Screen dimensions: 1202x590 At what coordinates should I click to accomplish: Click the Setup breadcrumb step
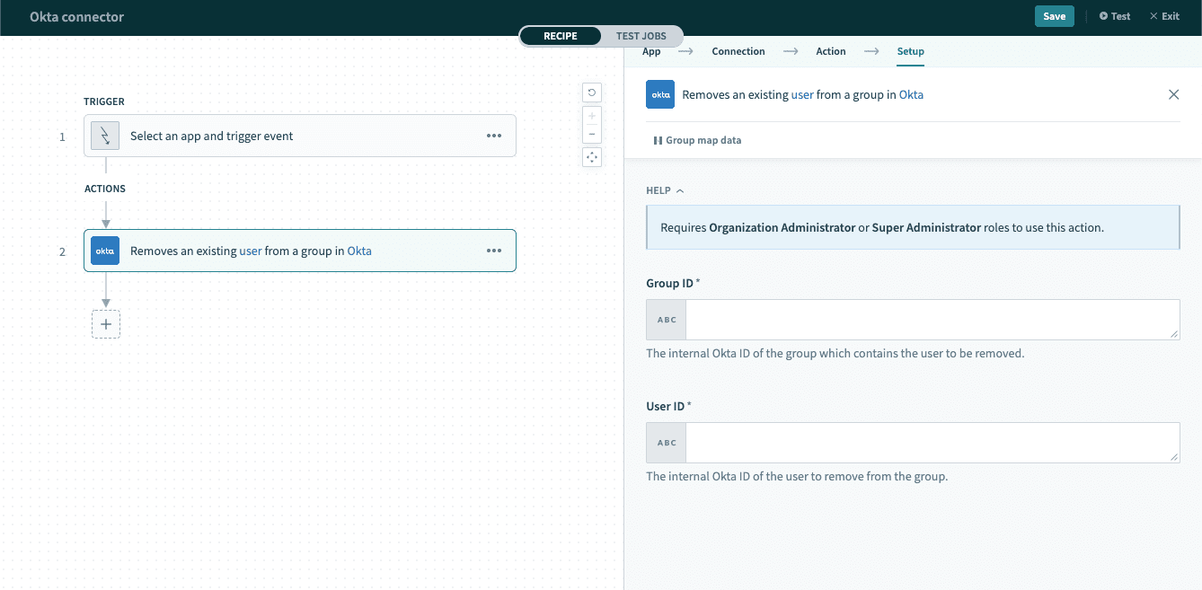[x=910, y=51]
